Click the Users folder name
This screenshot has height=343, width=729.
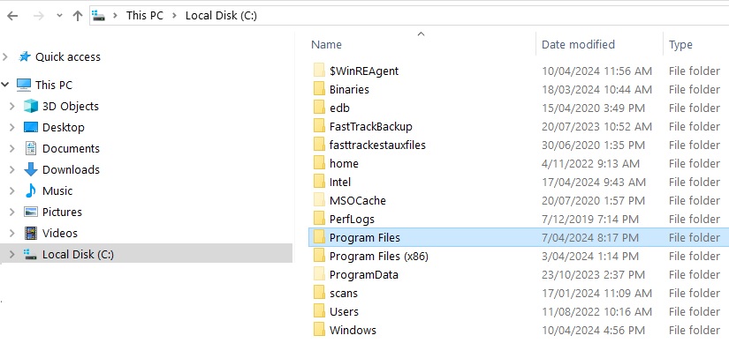[x=344, y=312]
